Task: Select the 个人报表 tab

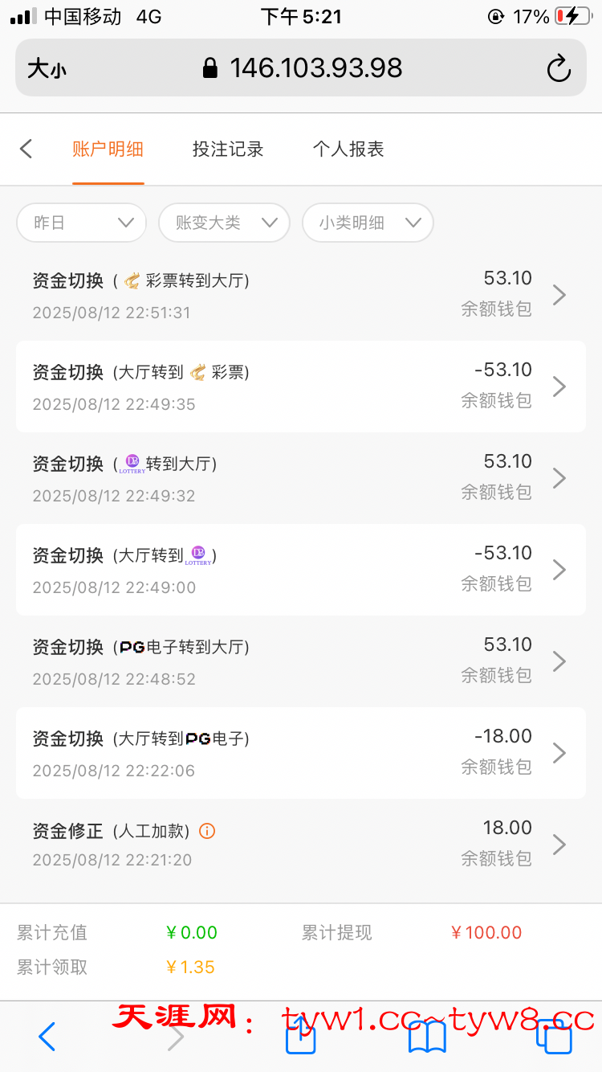Action: coord(348,149)
